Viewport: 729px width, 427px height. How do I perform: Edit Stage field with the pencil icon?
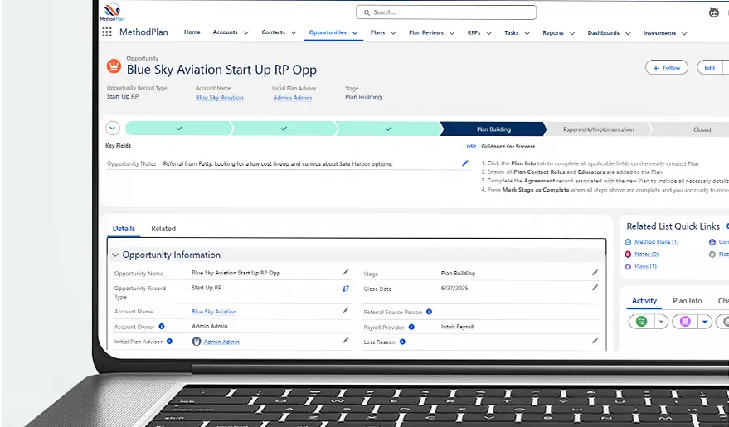(x=595, y=273)
